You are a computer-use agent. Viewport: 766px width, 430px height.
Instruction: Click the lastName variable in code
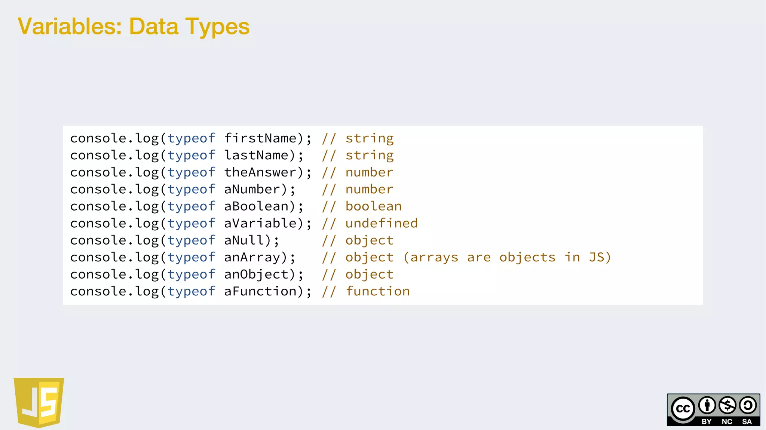(x=257, y=155)
